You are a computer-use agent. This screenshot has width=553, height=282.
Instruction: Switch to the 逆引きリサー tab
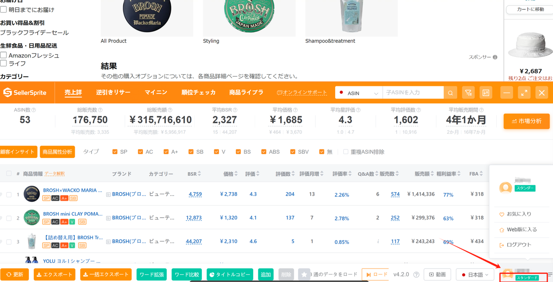113,92
